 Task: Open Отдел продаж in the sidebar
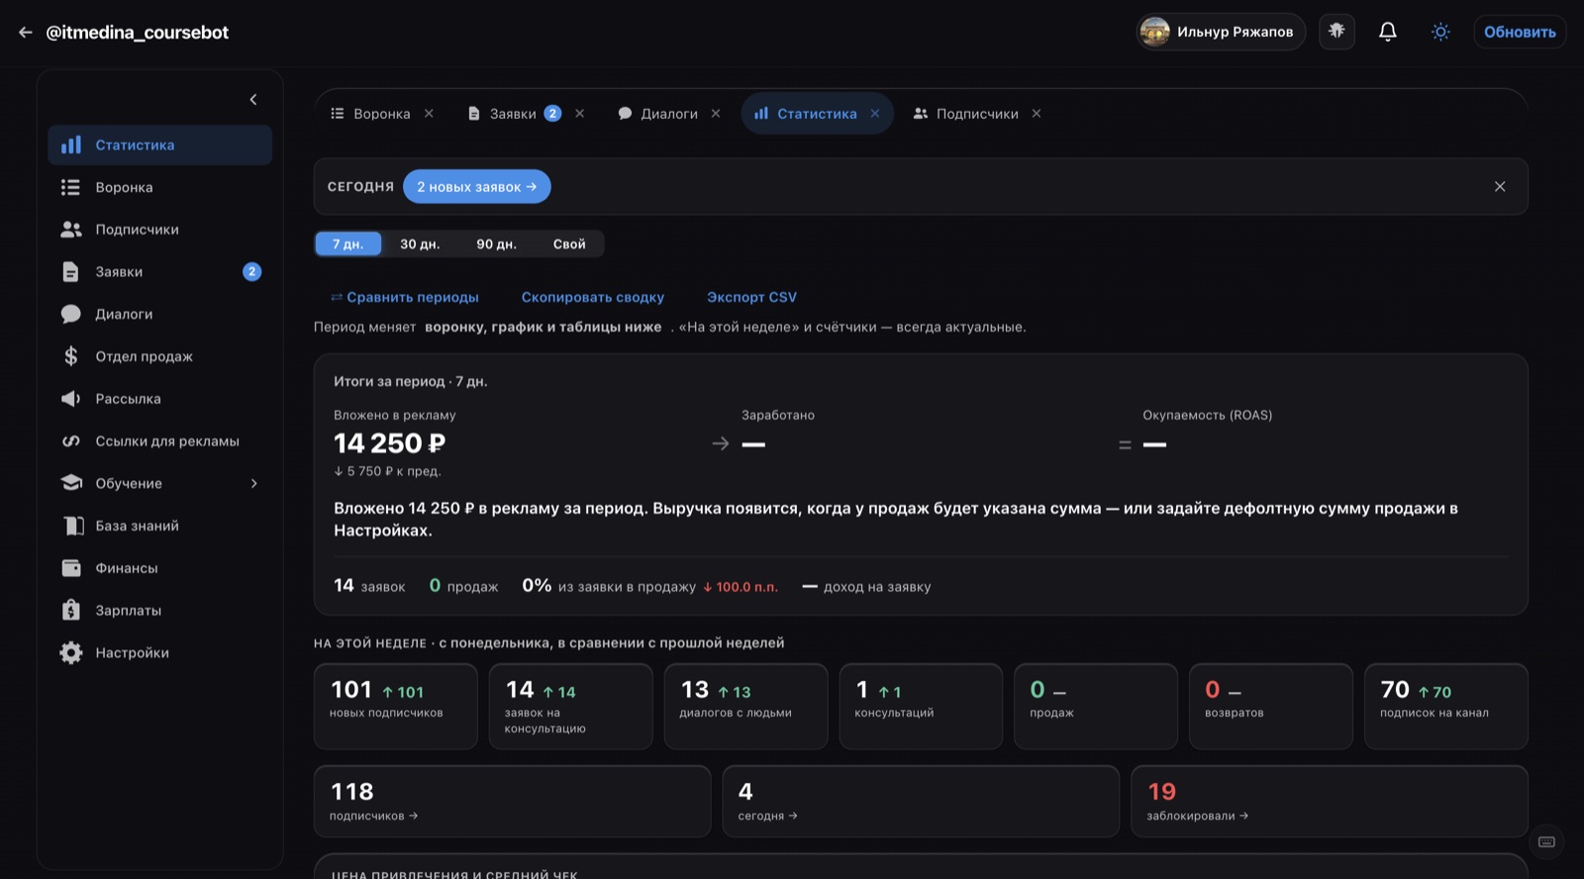[x=159, y=356]
